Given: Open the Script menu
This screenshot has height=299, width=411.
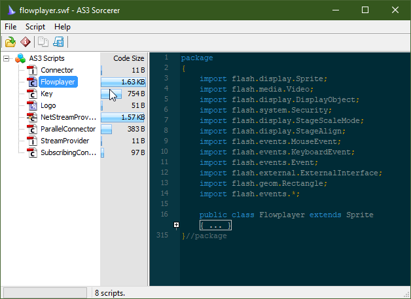Looking at the screenshot, I should click(x=35, y=27).
